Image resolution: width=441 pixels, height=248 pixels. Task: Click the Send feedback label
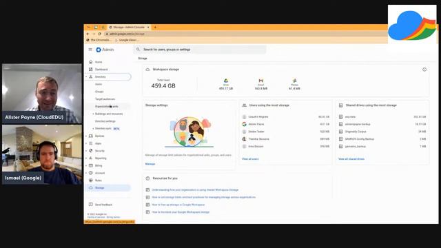[103, 205]
